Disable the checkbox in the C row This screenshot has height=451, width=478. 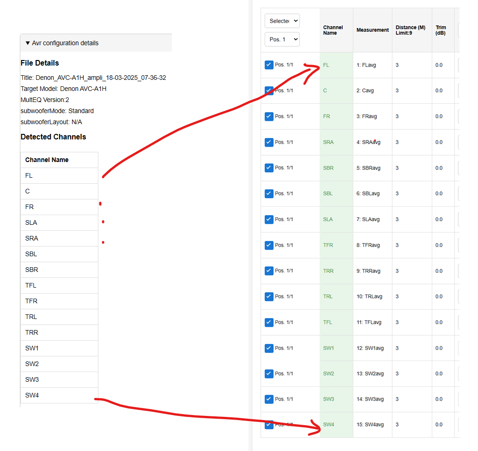(269, 90)
